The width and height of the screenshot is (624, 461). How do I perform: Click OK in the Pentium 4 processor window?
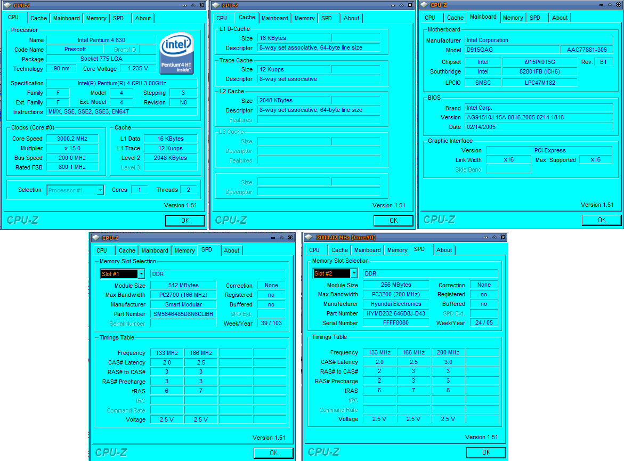coord(185,221)
